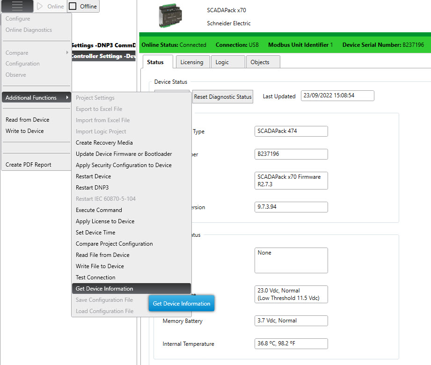
Task: Click Connection: USB status text
Action: point(237,45)
